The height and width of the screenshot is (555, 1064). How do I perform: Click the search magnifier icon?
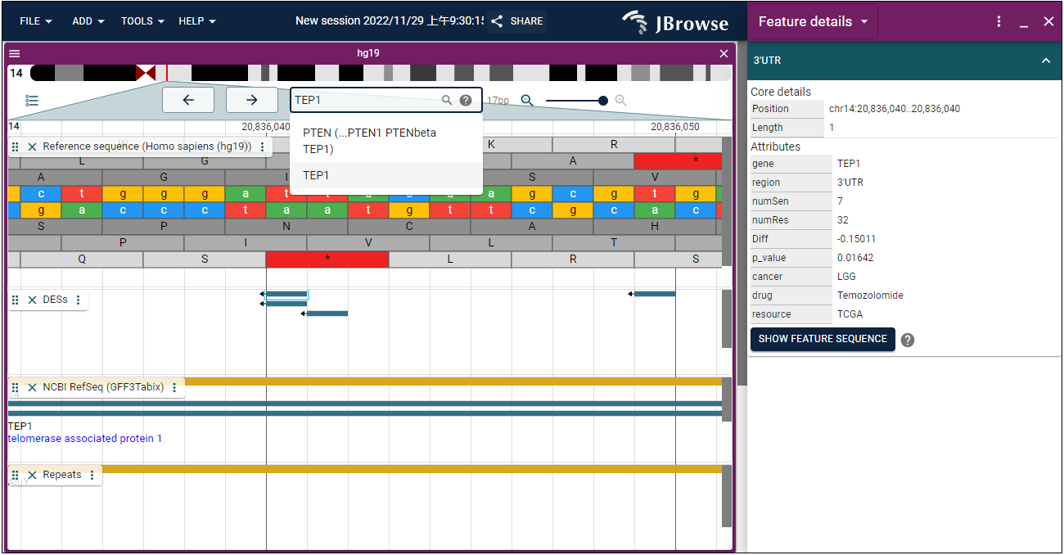coord(447,100)
